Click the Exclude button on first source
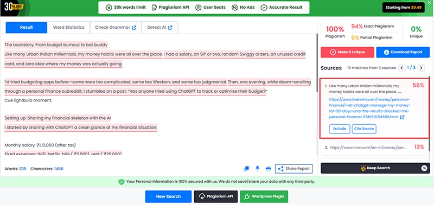The height and width of the screenshot is (205, 434). [x=340, y=129]
